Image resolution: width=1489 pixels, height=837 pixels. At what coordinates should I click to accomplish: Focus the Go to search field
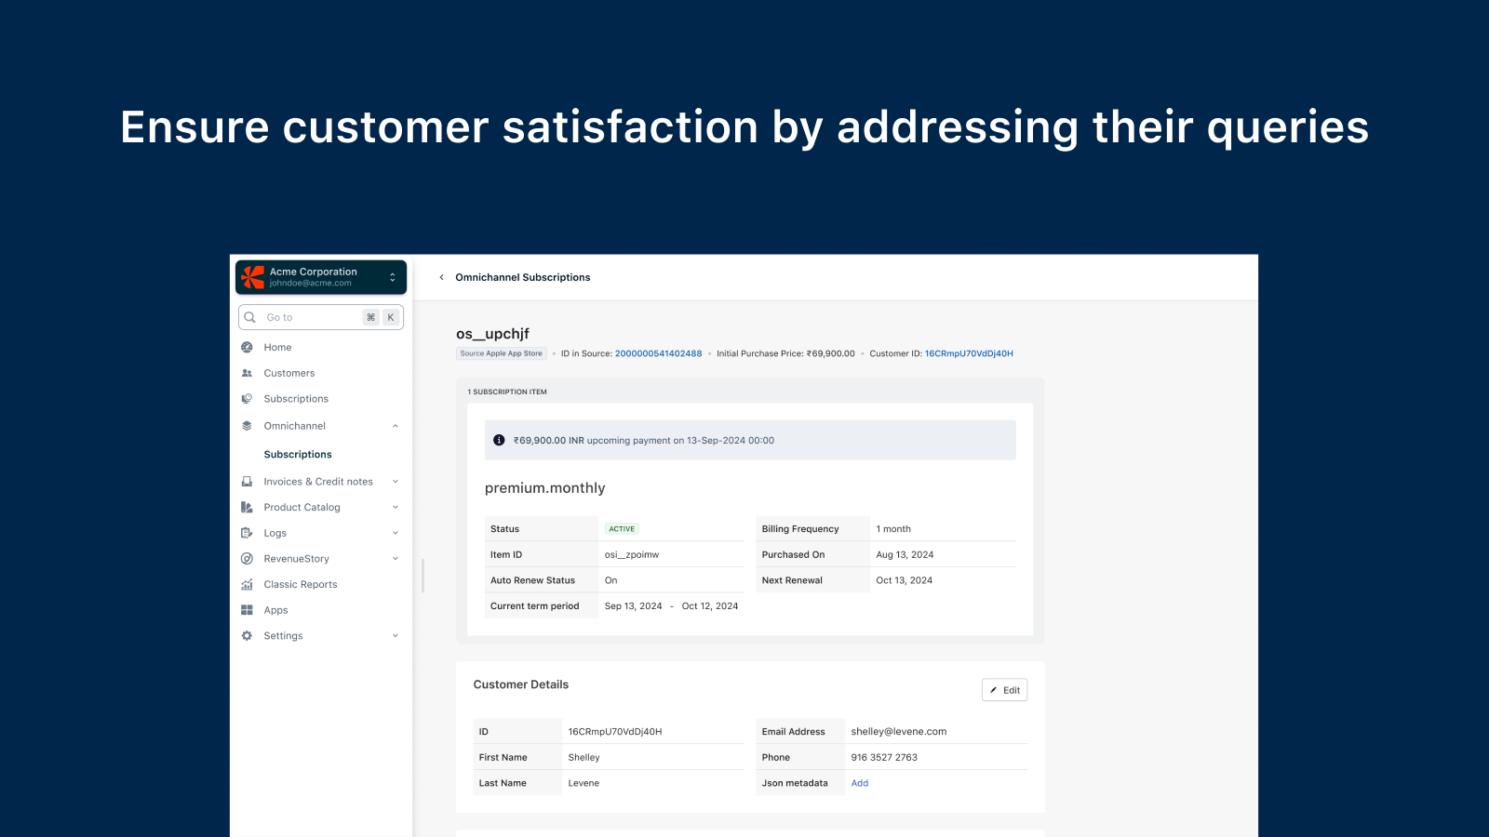point(312,317)
